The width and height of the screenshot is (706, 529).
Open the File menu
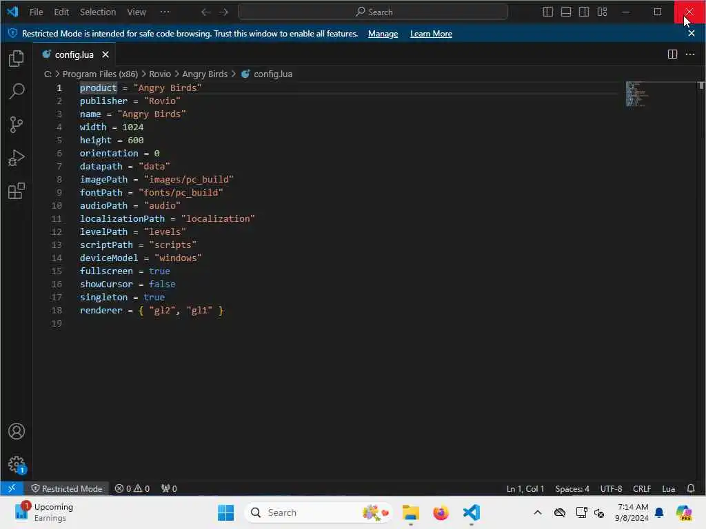pos(36,12)
